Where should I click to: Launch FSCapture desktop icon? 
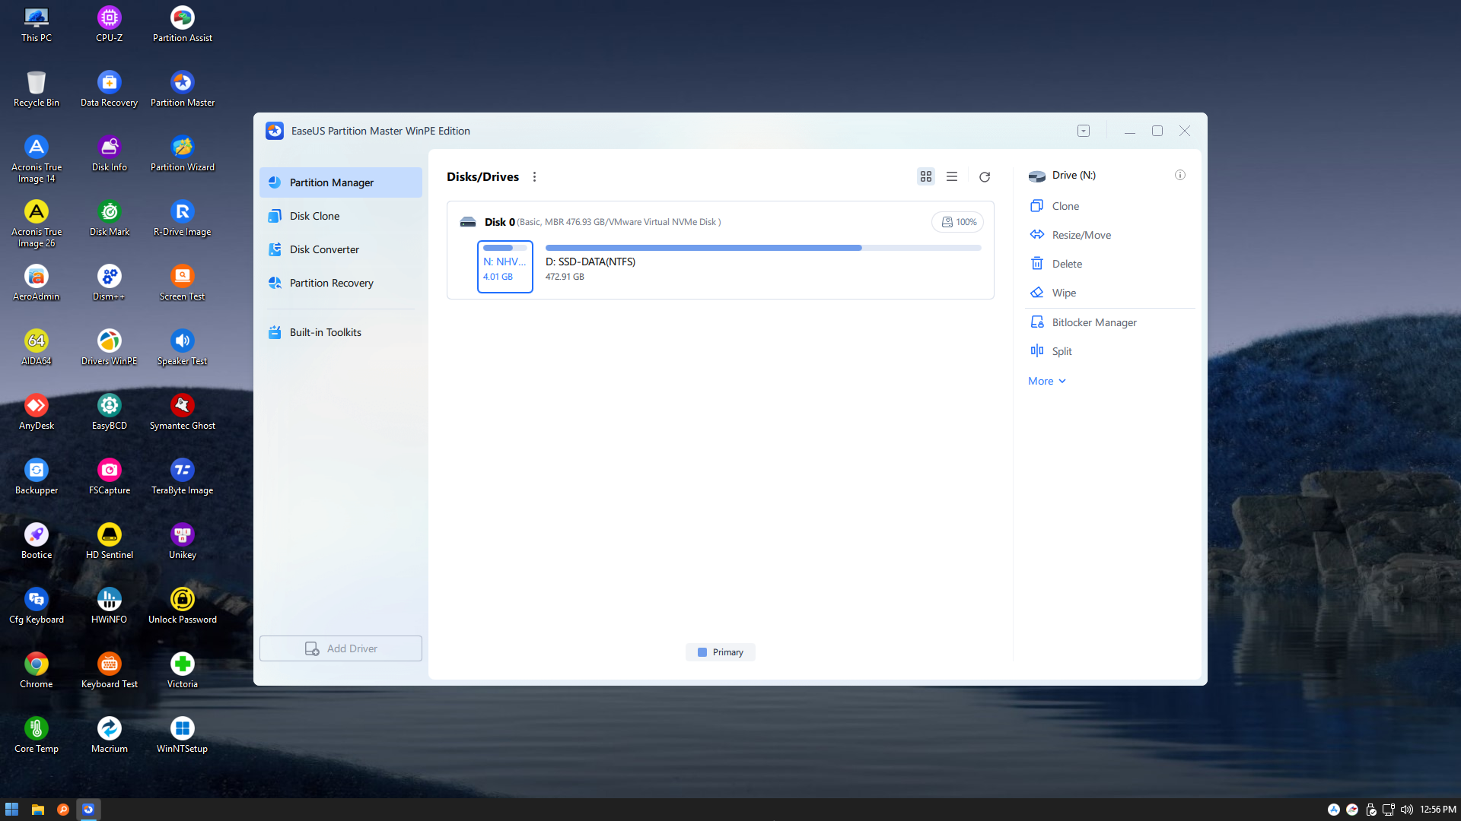(x=109, y=477)
